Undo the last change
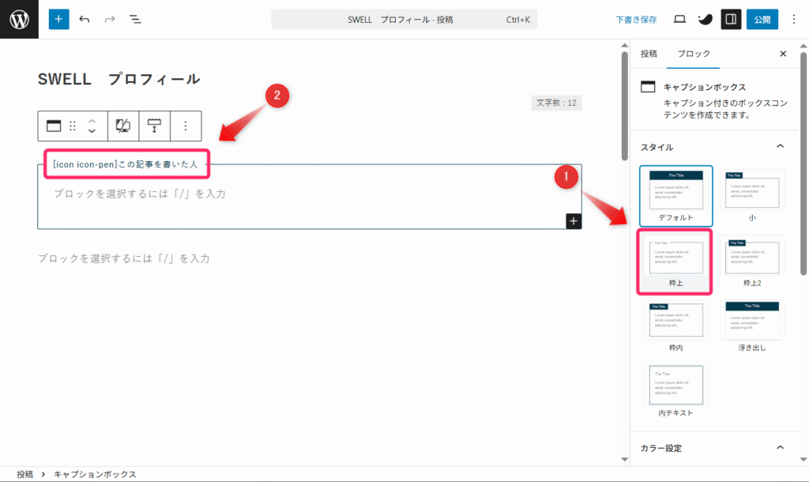809x482 pixels. [x=84, y=19]
